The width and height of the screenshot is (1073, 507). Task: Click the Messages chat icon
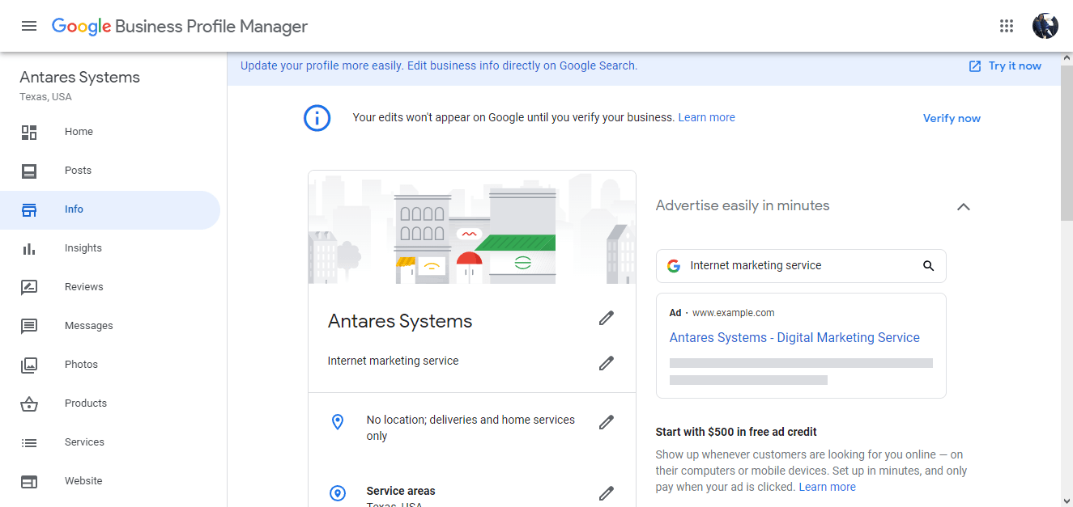tap(29, 326)
